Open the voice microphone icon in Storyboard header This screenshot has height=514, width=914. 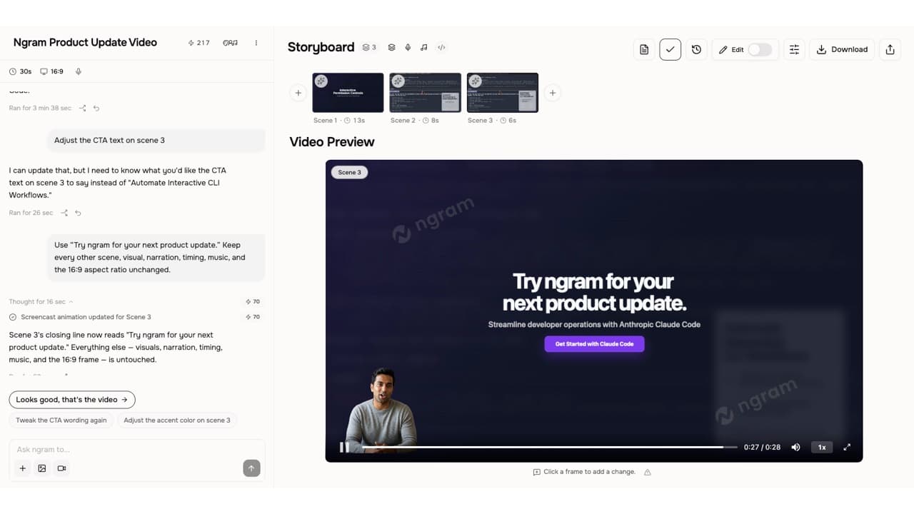coord(408,48)
